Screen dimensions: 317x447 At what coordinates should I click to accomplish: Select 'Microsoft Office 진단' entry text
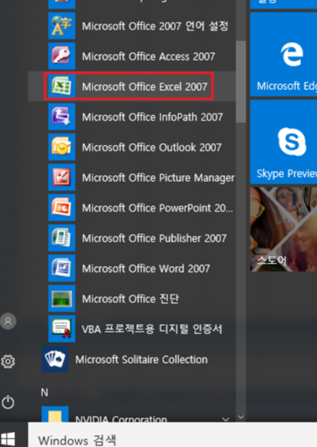[x=130, y=299]
